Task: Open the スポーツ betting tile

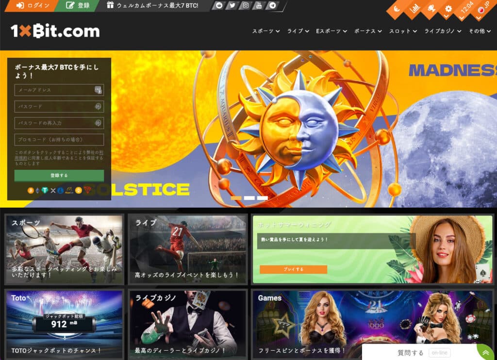Action: (x=65, y=249)
